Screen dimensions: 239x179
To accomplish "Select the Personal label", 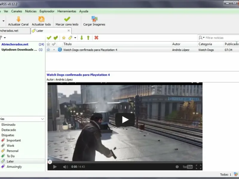I will [13, 151].
